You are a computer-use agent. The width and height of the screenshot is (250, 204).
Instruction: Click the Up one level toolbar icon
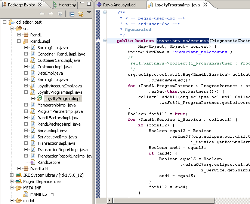pyautogui.click(x=60, y=14)
